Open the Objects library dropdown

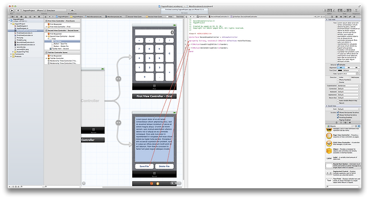coord(340,126)
